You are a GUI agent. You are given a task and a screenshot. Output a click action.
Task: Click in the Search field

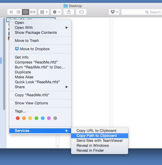tap(142, 12)
